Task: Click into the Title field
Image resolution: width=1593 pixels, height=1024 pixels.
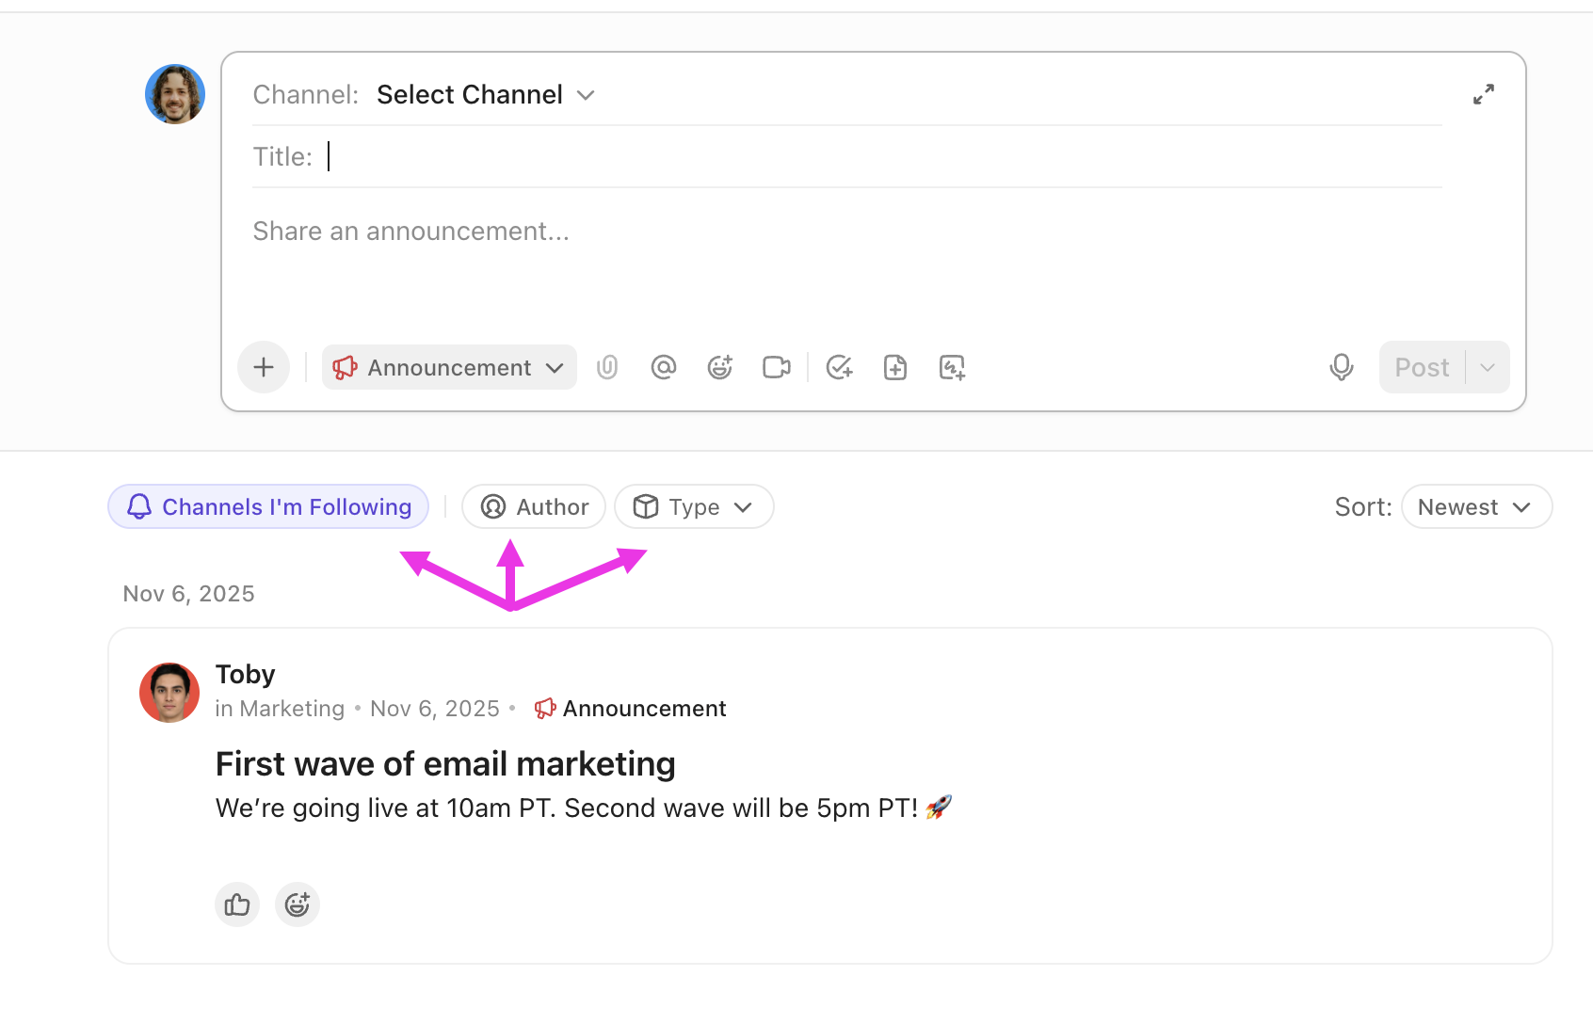Action: coord(847,156)
